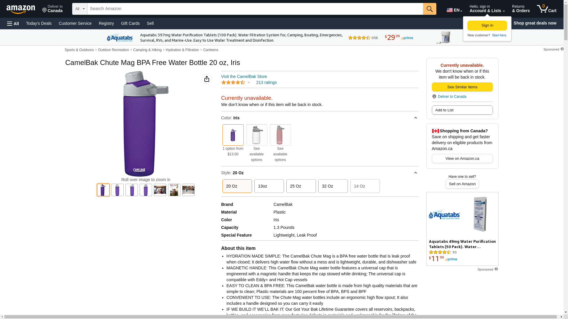Choose the 25 Oz style option

[x=301, y=186]
